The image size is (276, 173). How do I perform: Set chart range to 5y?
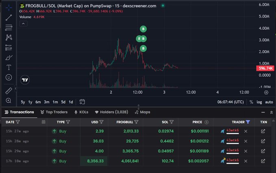coord(23,102)
